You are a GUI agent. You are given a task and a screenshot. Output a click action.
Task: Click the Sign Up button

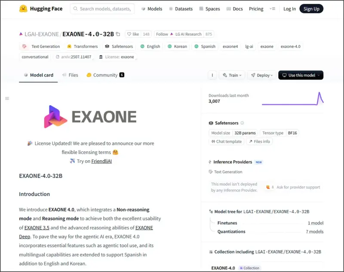(311, 9)
